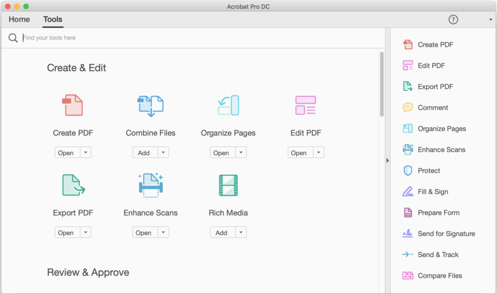Click 'Comment' label in right sidebar
The image size is (497, 294).
pos(432,108)
